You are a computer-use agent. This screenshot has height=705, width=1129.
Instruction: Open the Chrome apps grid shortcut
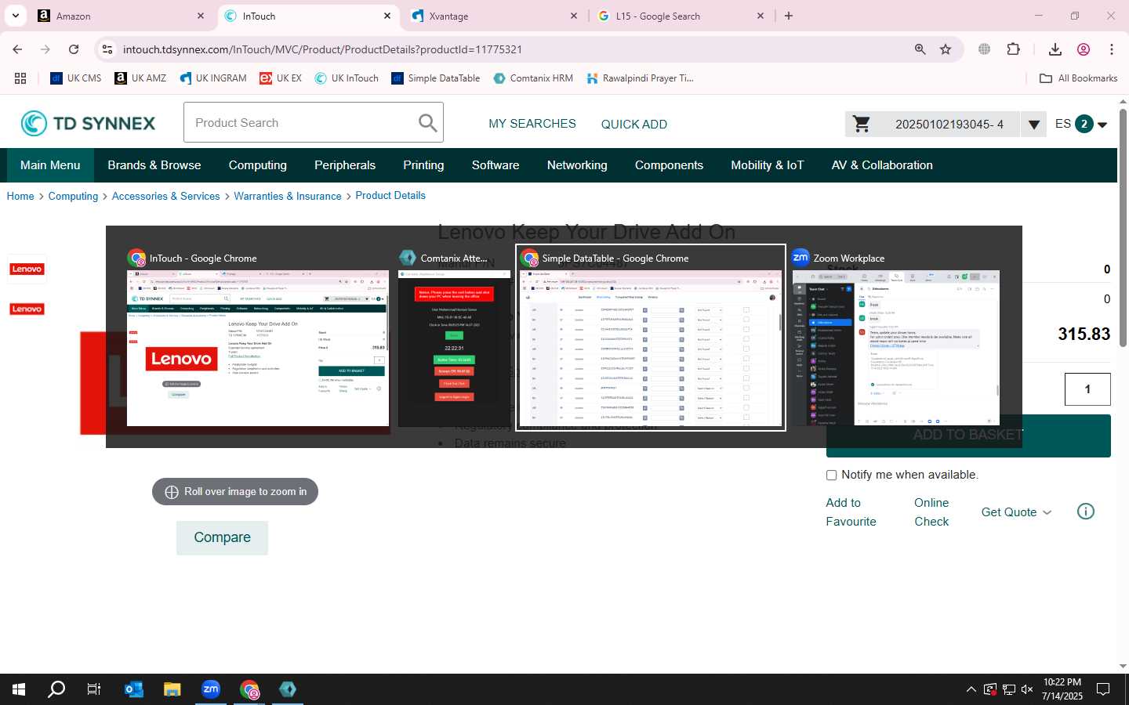(20, 78)
